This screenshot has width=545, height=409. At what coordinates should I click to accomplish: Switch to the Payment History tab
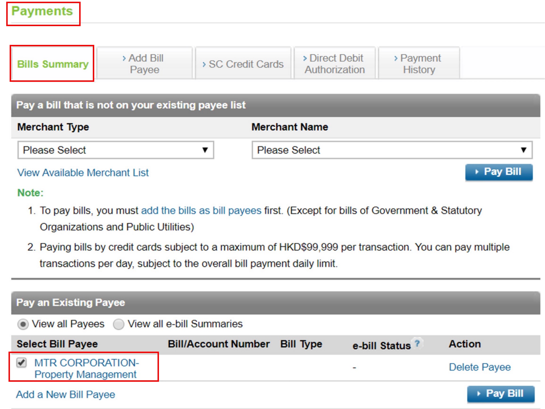(x=419, y=64)
